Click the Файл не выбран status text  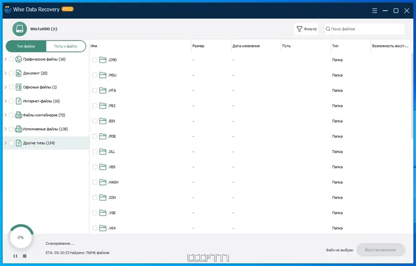340,250
